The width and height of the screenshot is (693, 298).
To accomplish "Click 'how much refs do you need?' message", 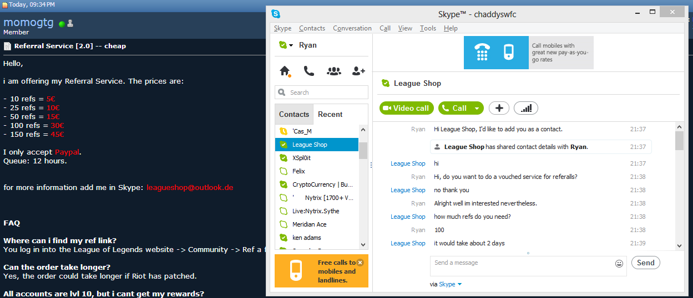I will 472,217.
